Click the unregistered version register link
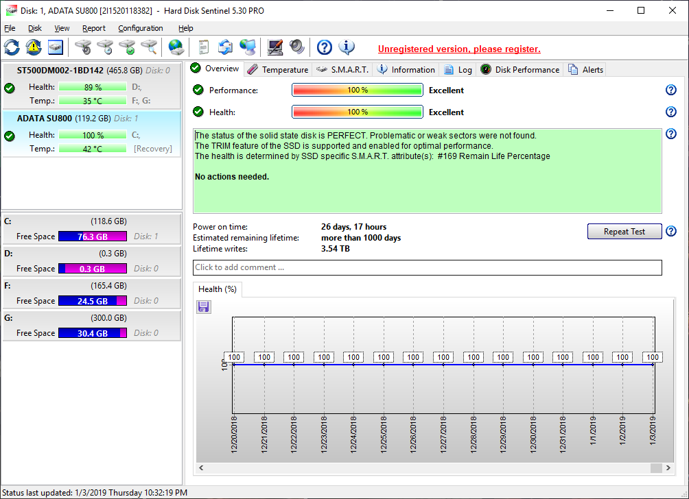 459,49
